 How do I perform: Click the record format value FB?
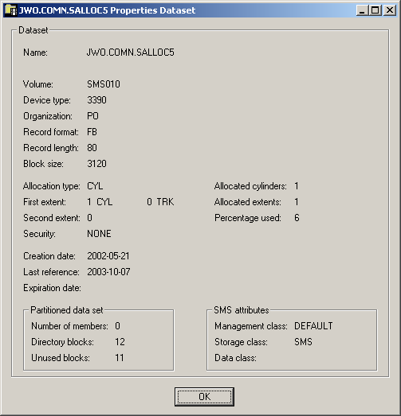coord(92,132)
